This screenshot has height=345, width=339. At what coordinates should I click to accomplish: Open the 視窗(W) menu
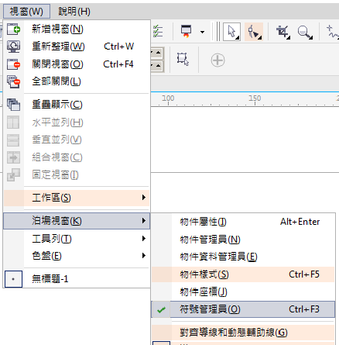[x=26, y=12]
